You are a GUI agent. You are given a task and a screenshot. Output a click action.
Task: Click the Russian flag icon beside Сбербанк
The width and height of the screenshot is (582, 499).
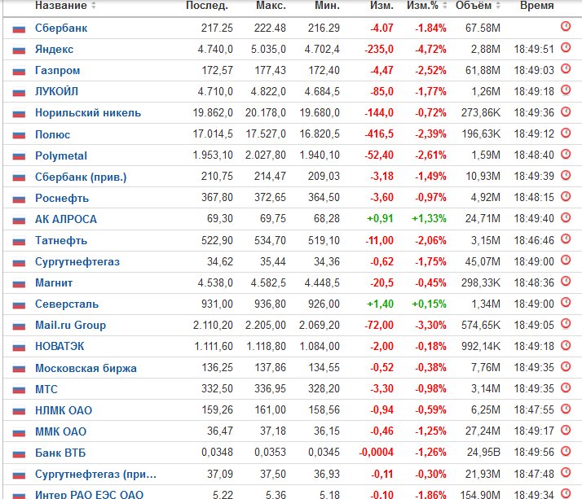19,29
